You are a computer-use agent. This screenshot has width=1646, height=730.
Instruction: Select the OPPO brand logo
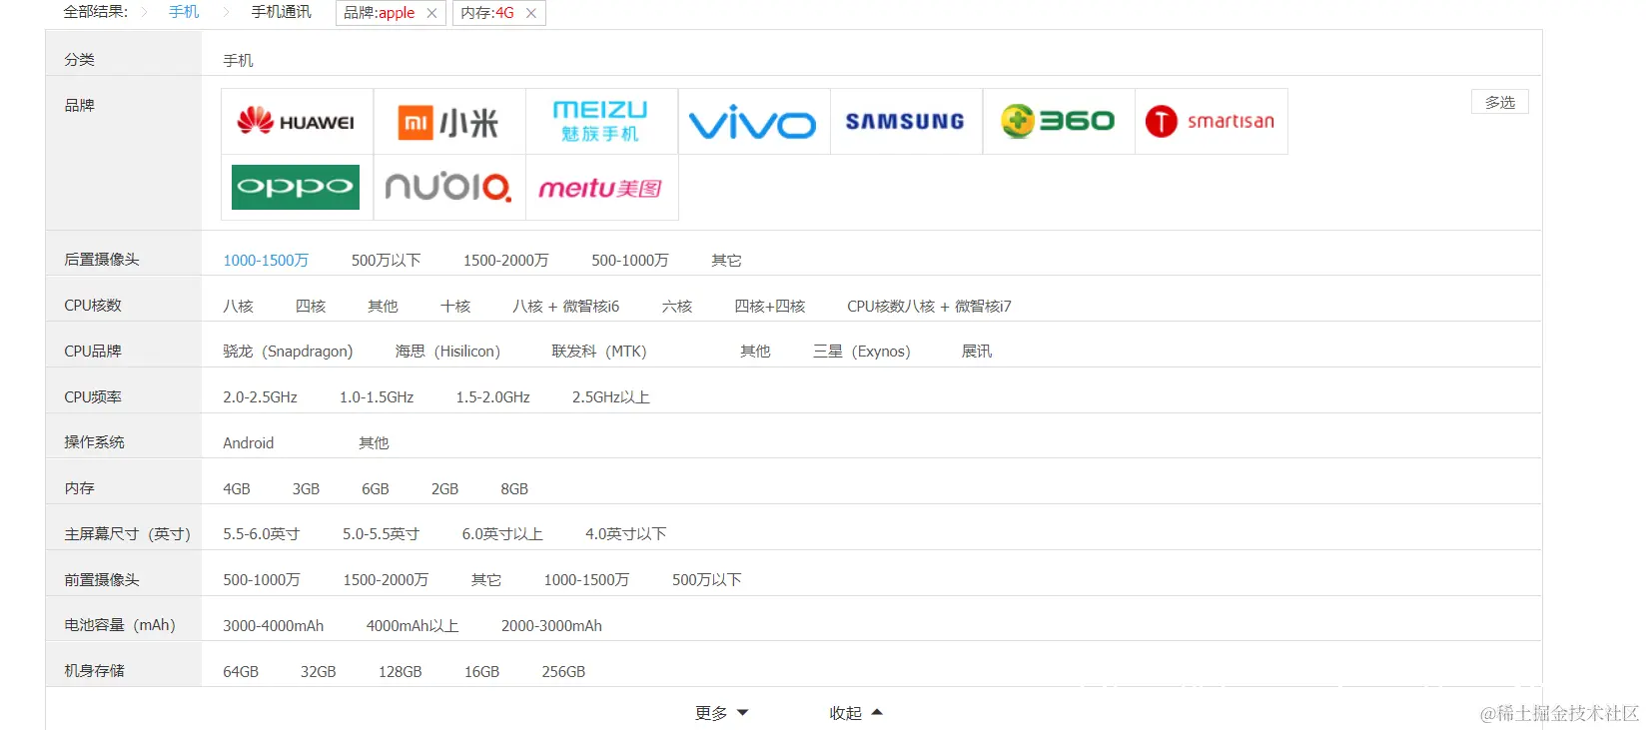pos(297,188)
